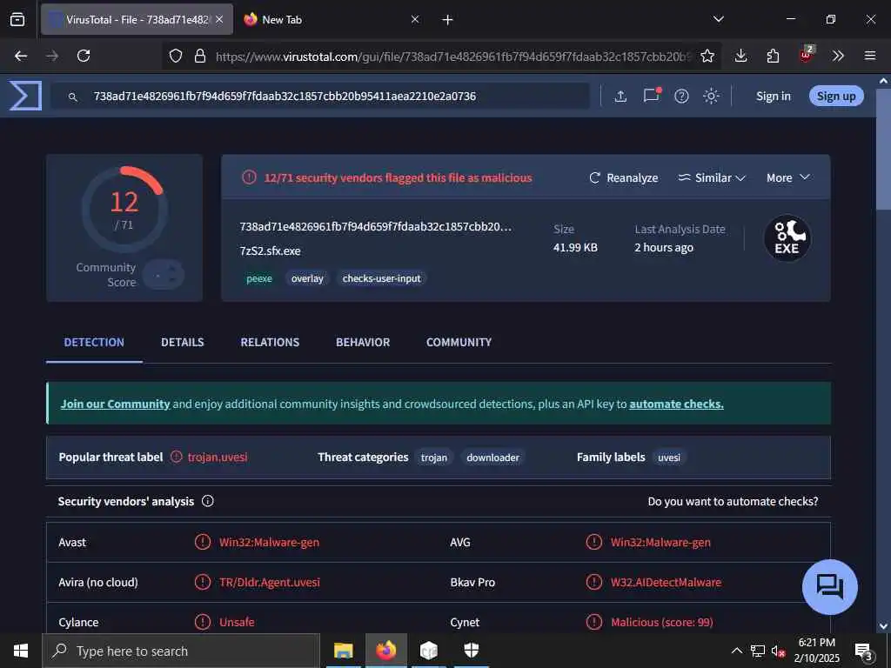Click the alert icon in the Avira row
The height and width of the screenshot is (668, 891).
(x=202, y=582)
